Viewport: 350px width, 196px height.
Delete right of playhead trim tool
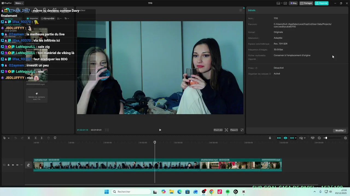tap(42, 138)
